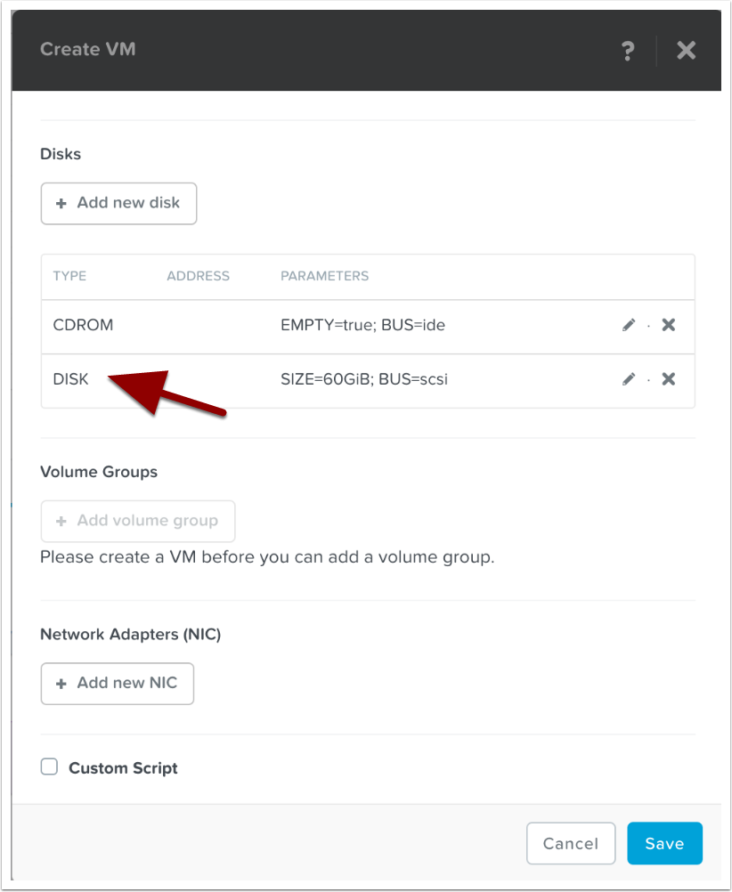Delete the scsi DISK row
This screenshot has height=892, width=732.
click(669, 379)
